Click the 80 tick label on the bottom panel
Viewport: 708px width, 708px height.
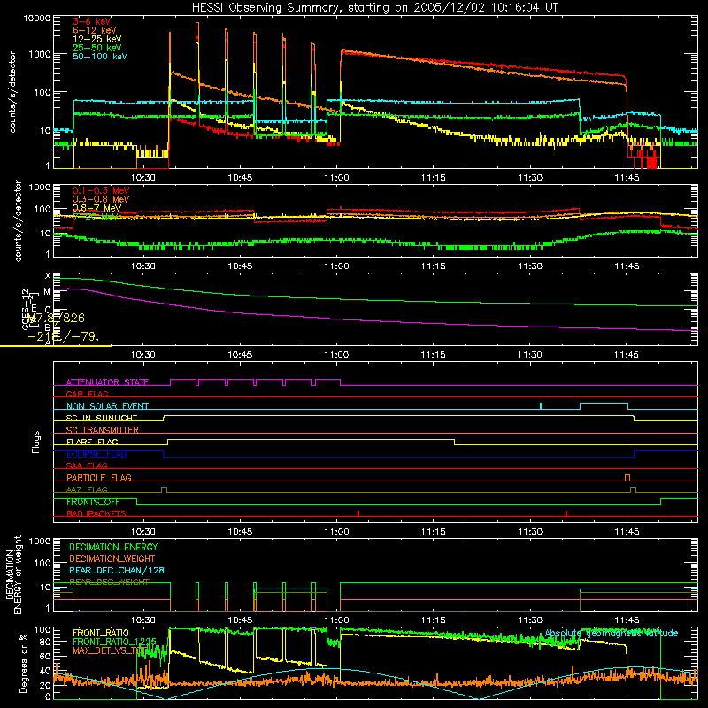(45, 642)
